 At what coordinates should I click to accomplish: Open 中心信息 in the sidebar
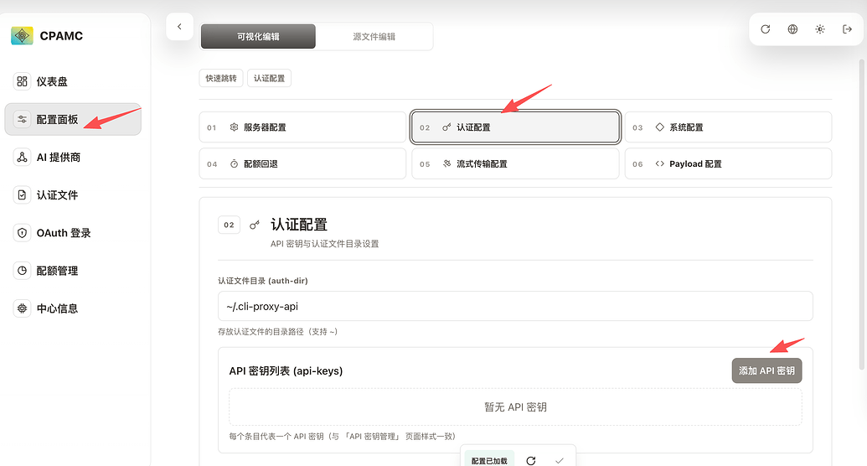(73, 308)
